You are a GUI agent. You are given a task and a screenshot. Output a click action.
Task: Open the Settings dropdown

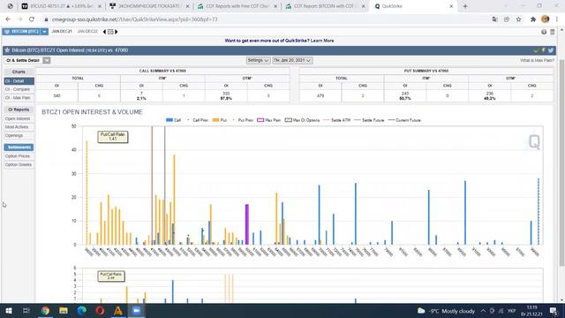point(258,60)
